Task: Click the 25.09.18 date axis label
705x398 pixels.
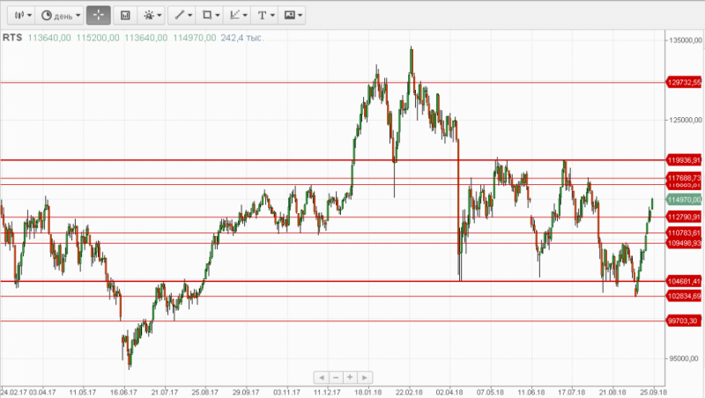Action: (653, 392)
